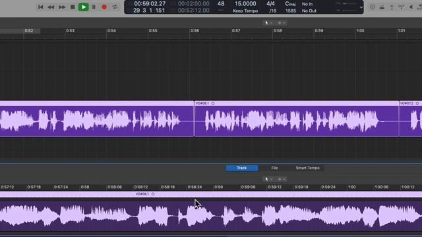Pause playback with the Pause button
The width and height of the screenshot is (422, 237).
94,7
